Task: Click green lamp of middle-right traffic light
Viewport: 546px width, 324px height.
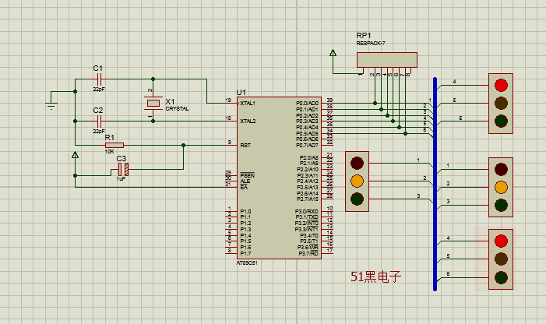Action: [x=501, y=206]
